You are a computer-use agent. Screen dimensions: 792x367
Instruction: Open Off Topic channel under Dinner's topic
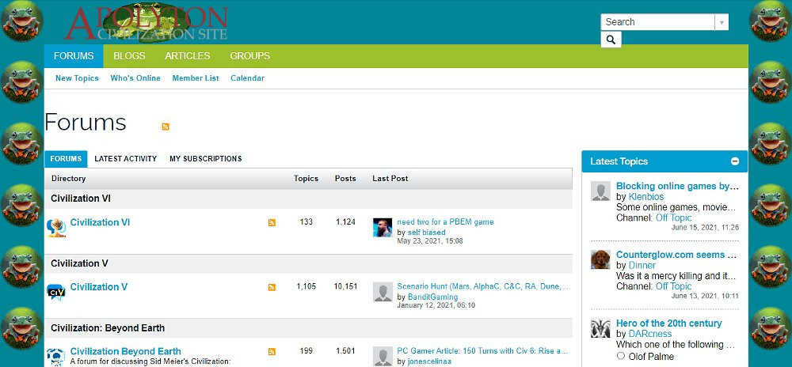coord(674,286)
